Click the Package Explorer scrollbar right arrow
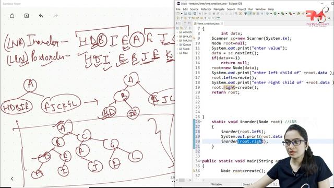The height and width of the screenshot is (188, 334). click(x=190, y=180)
